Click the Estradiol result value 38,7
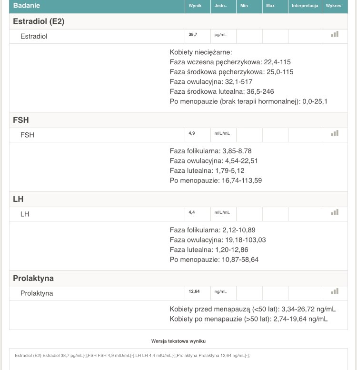This screenshot has width=357, height=370. 192,35
